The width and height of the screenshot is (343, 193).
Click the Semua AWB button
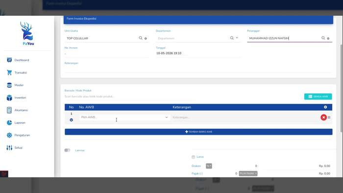coord(318,96)
